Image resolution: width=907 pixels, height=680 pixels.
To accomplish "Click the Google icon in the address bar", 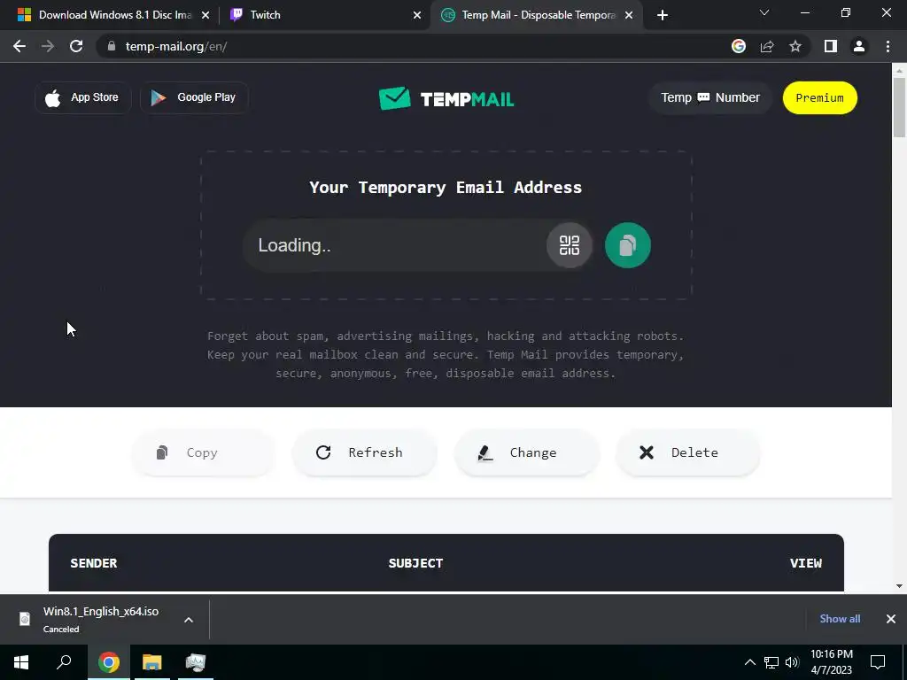I will (x=739, y=46).
